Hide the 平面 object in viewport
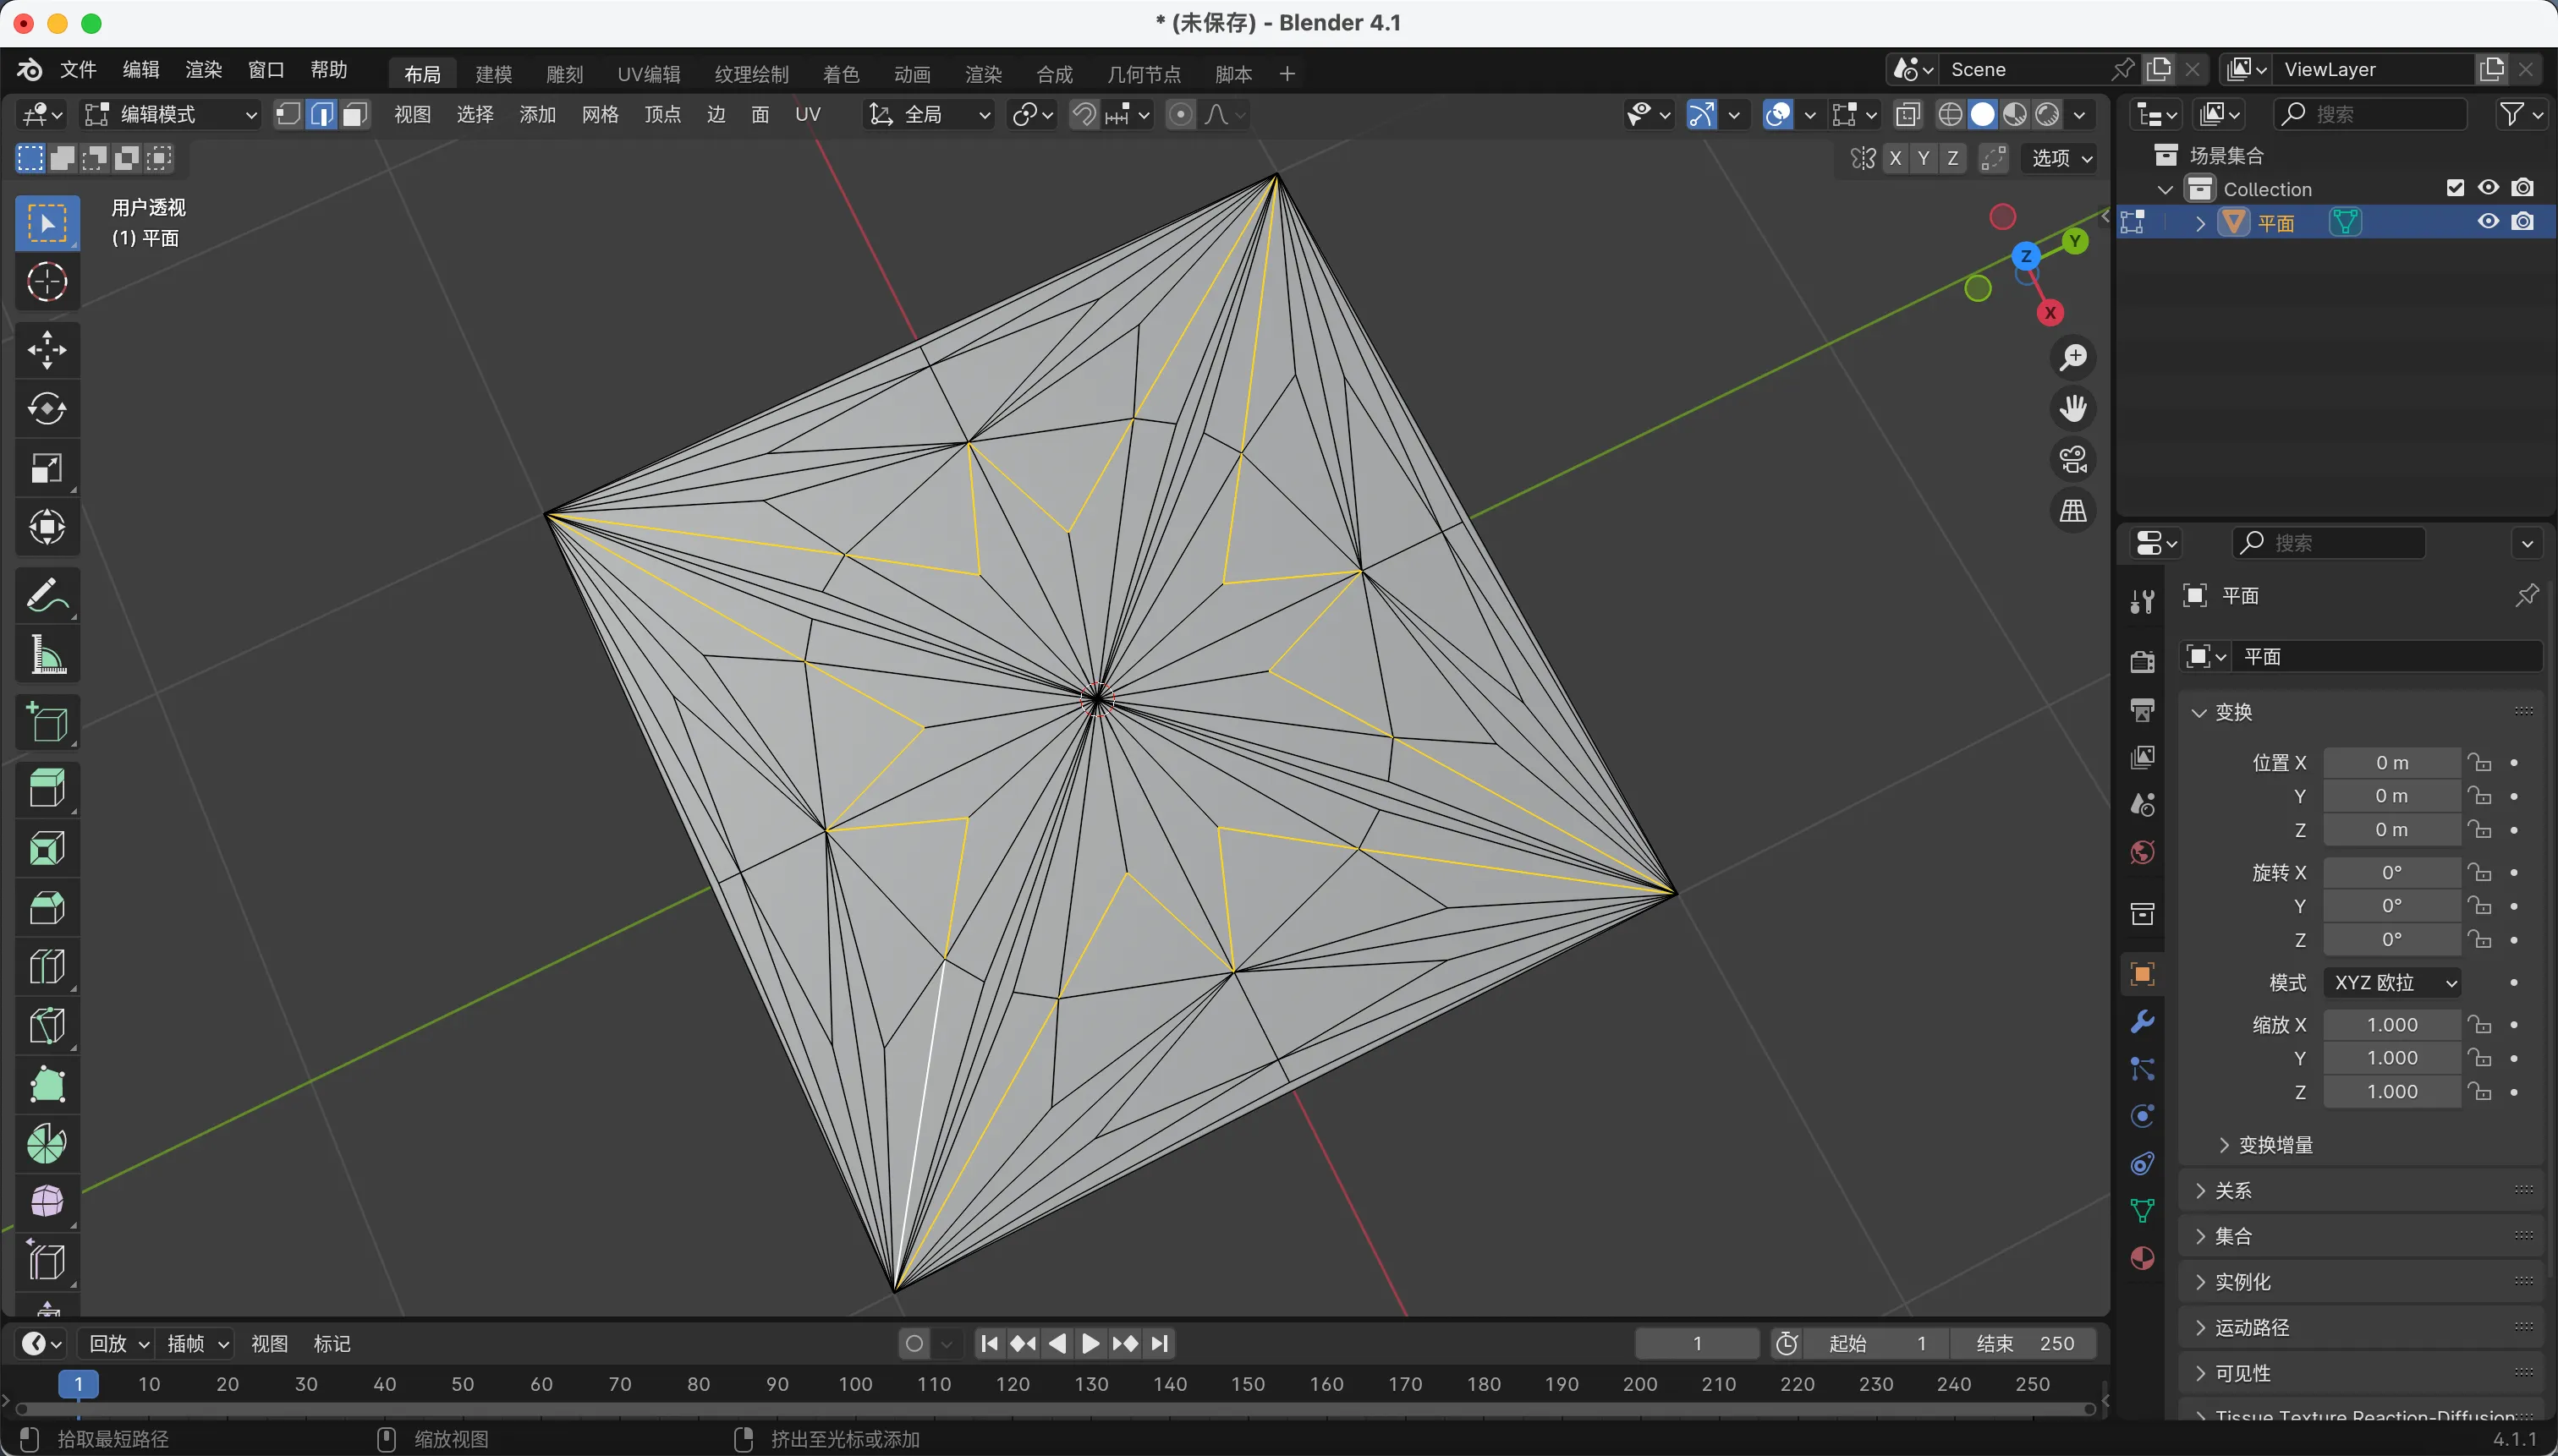 [x=2488, y=222]
